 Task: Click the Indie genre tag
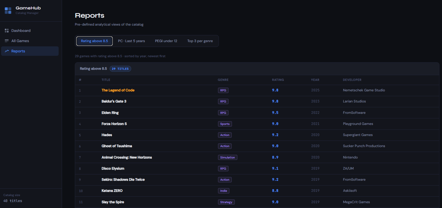pos(224,191)
